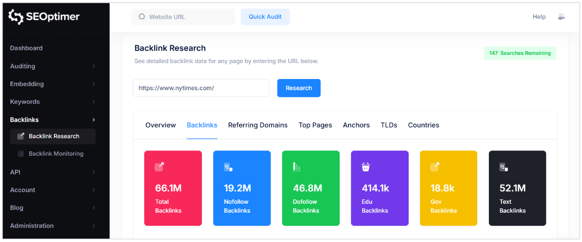Viewport: 582px width, 242px height.
Task: Select the Backlink Research pencil icon
Action: coord(21,136)
